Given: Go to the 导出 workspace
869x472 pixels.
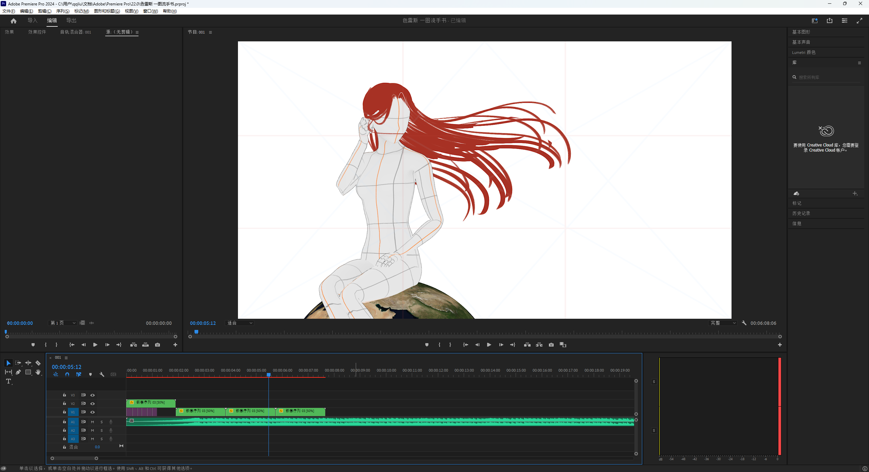Looking at the screenshot, I should (x=71, y=20).
